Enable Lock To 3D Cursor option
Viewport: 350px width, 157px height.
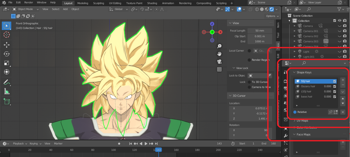250,82
